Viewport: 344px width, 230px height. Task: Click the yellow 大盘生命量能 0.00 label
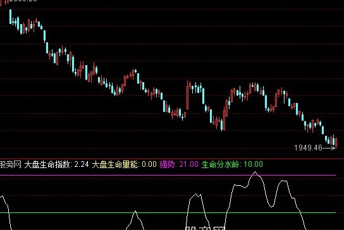coord(124,164)
